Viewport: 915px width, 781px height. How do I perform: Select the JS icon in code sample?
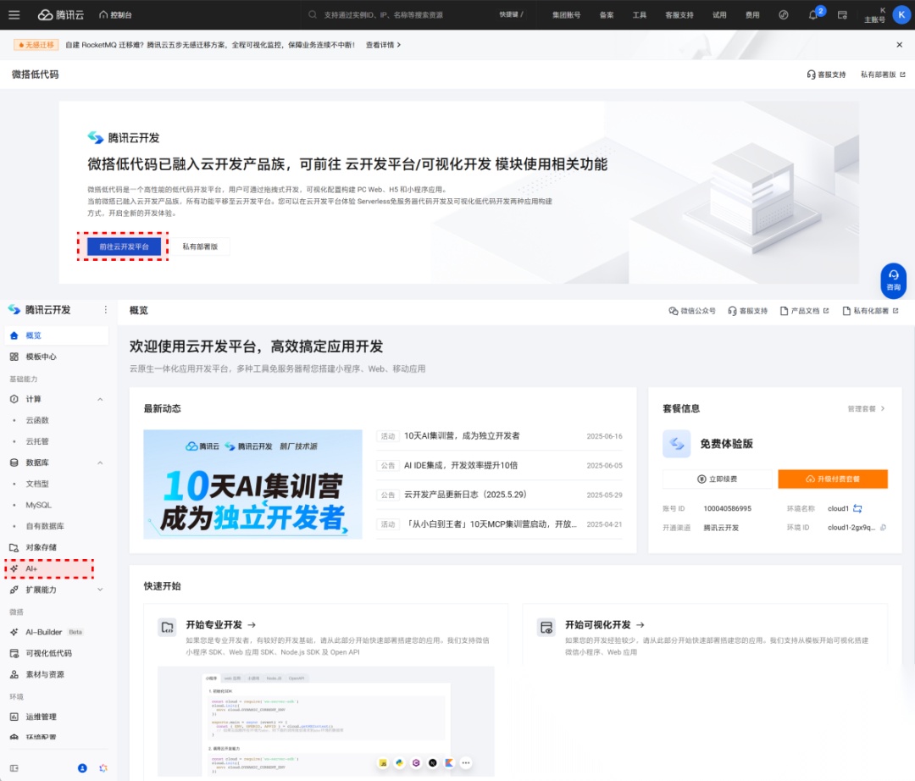(383, 763)
